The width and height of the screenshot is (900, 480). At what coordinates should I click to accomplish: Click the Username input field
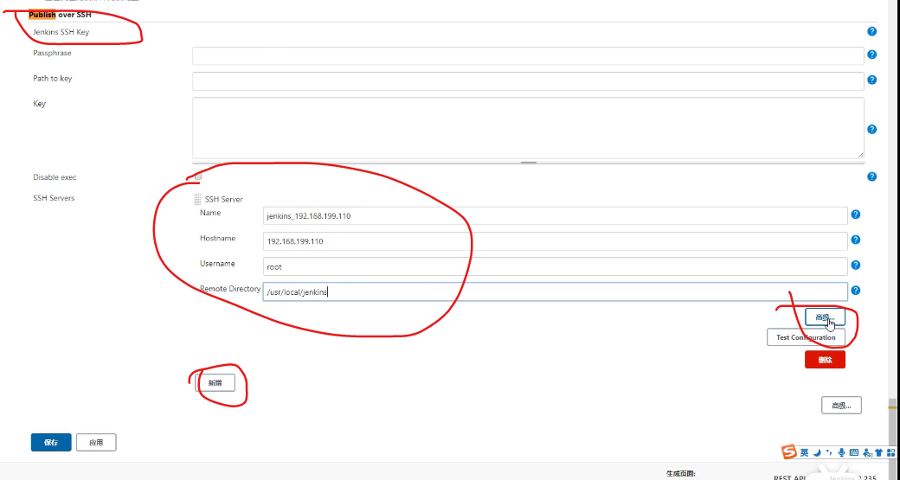click(555, 266)
